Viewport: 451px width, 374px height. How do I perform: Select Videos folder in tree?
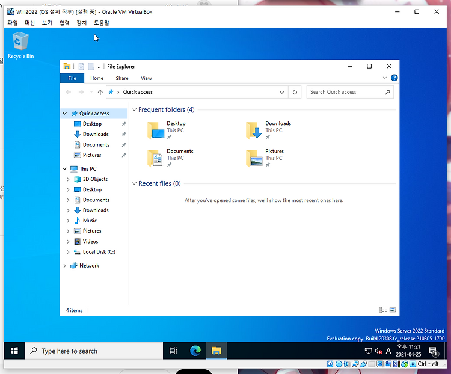pyautogui.click(x=90, y=241)
